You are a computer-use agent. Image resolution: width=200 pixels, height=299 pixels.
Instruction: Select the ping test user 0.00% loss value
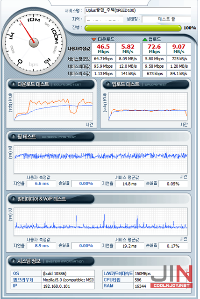pos(86,184)
